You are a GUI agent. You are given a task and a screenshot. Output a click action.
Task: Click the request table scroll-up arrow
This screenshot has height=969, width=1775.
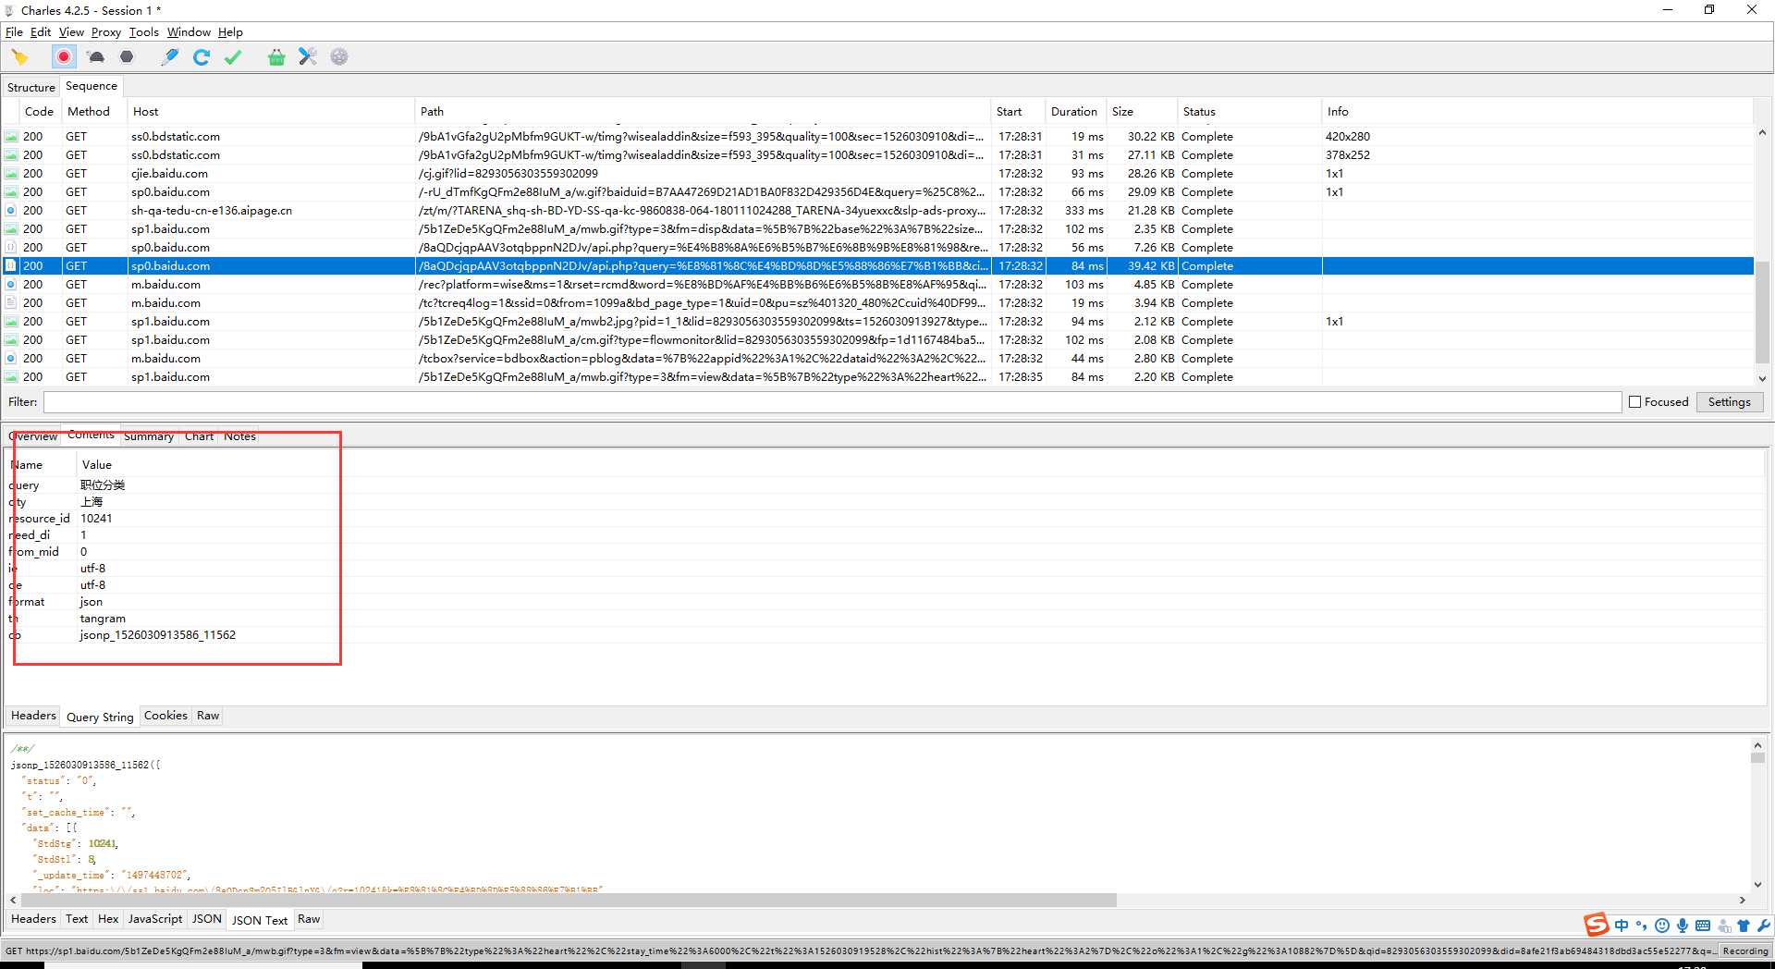[x=1762, y=133]
